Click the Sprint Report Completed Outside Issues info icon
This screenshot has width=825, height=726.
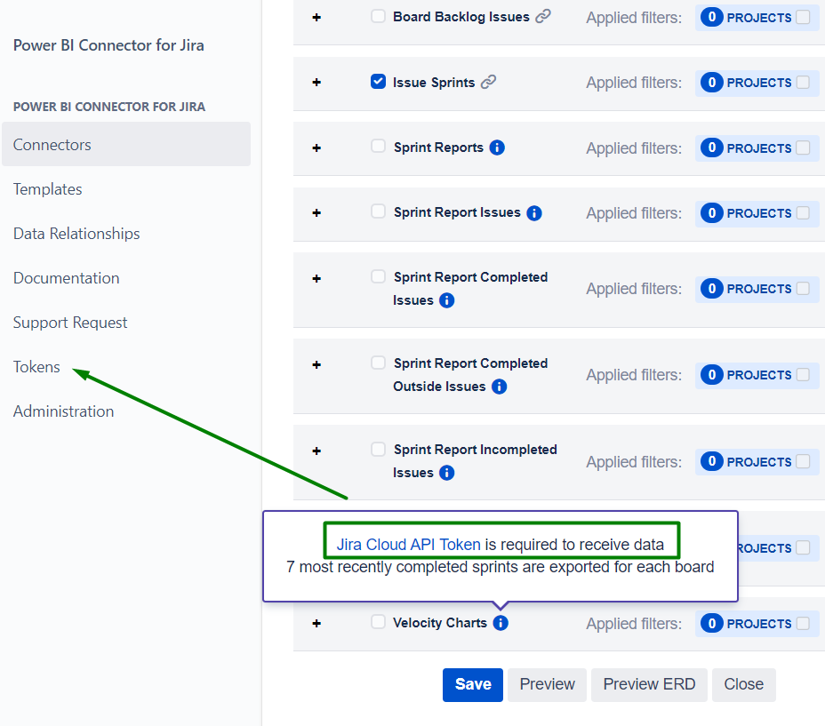click(499, 386)
